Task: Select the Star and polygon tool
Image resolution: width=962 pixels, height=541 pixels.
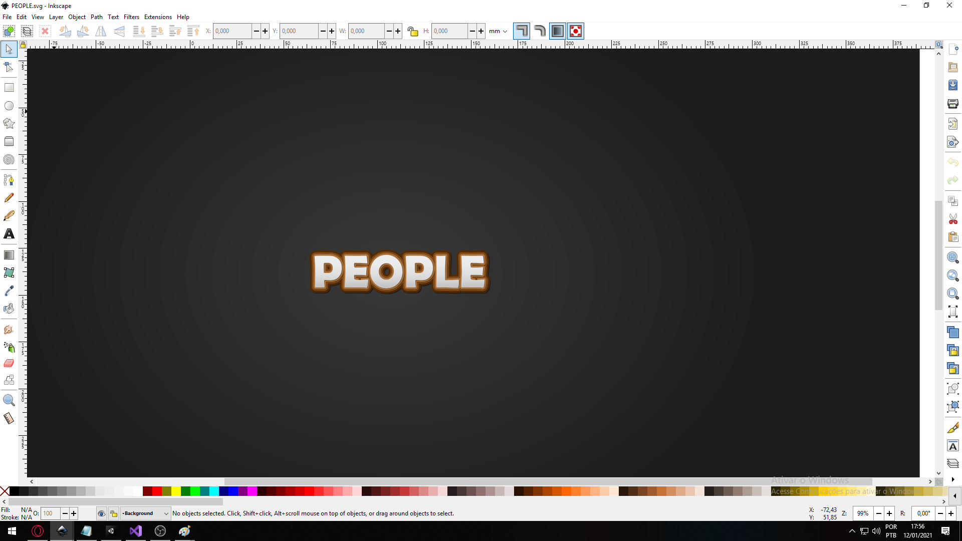Action: click(9, 123)
